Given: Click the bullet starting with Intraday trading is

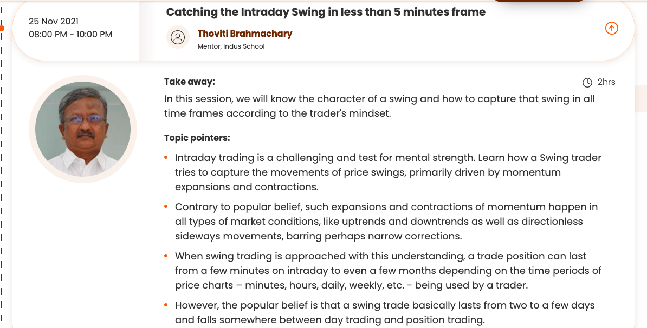Looking at the screenshot, I should point(387,172).
